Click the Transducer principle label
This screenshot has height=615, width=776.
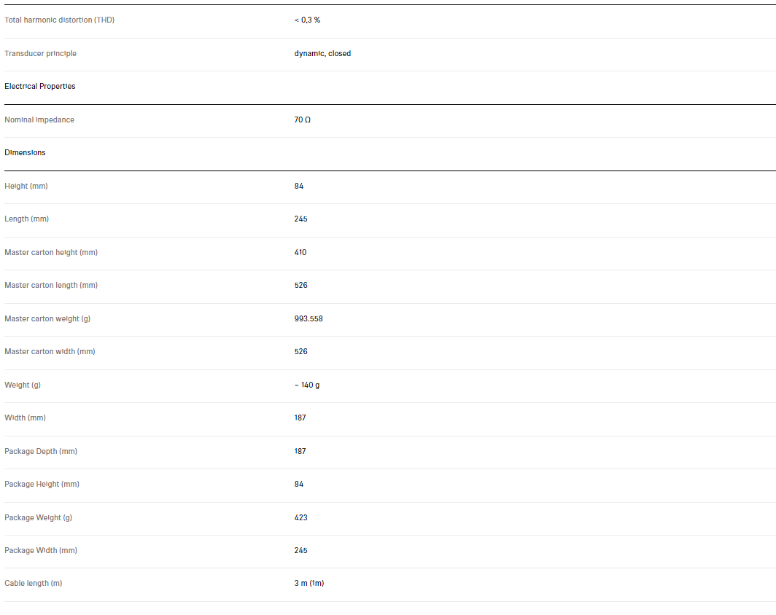(x=40, y=53)
